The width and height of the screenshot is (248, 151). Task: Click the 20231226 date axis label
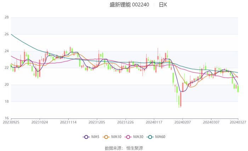(x=125, y=122)
